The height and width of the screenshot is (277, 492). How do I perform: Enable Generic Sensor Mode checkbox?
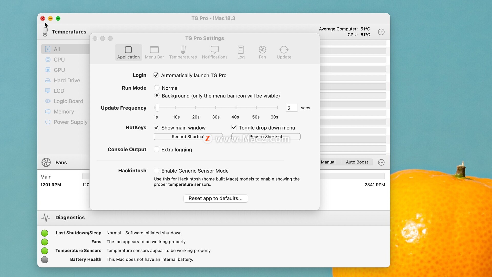click(156, 171)
